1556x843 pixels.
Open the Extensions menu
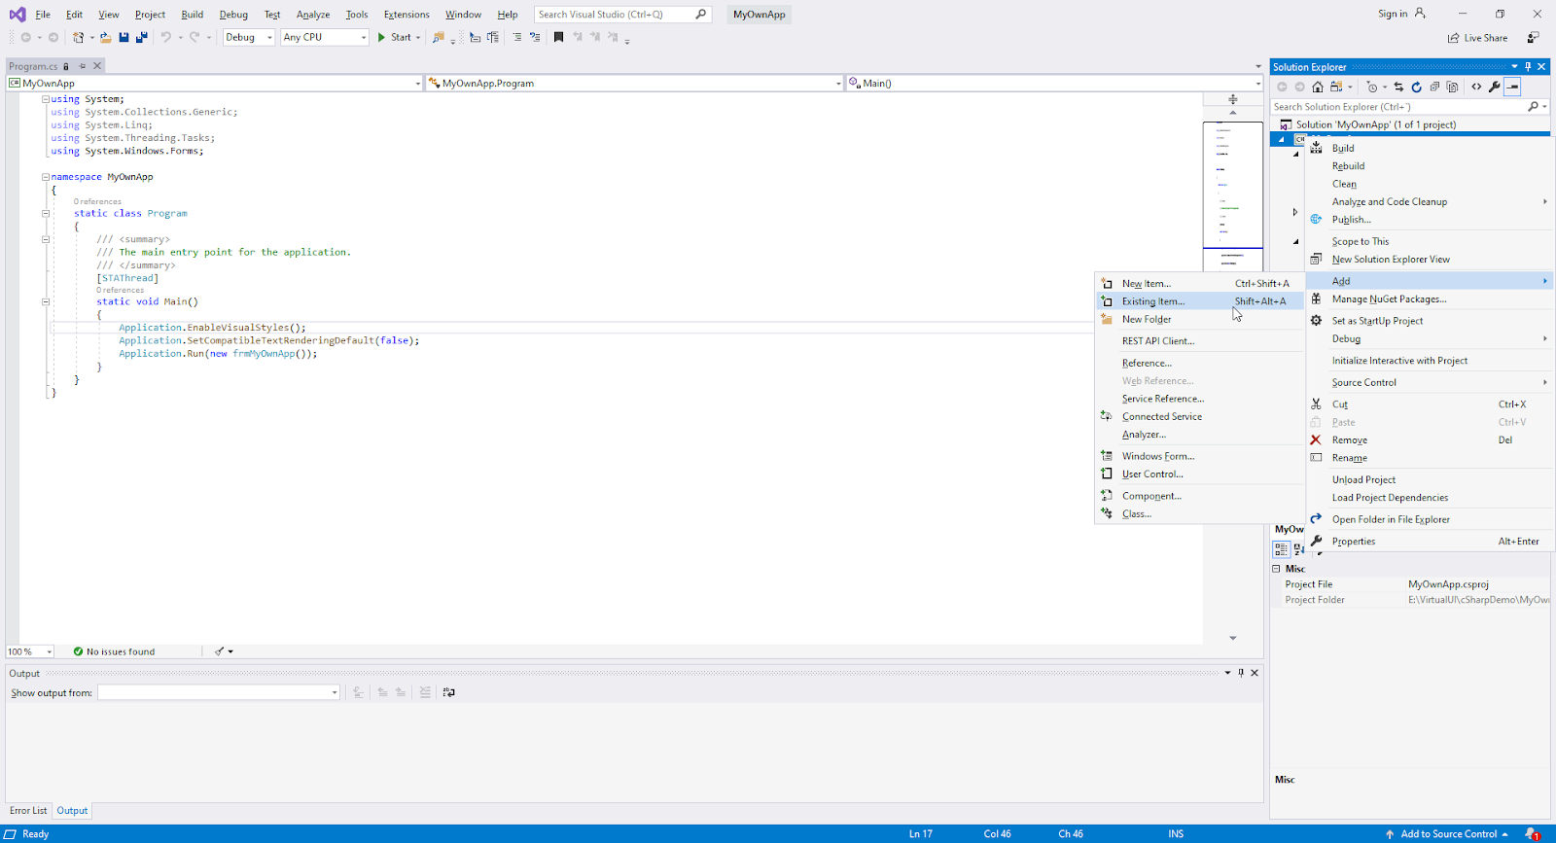click(407, 15)
